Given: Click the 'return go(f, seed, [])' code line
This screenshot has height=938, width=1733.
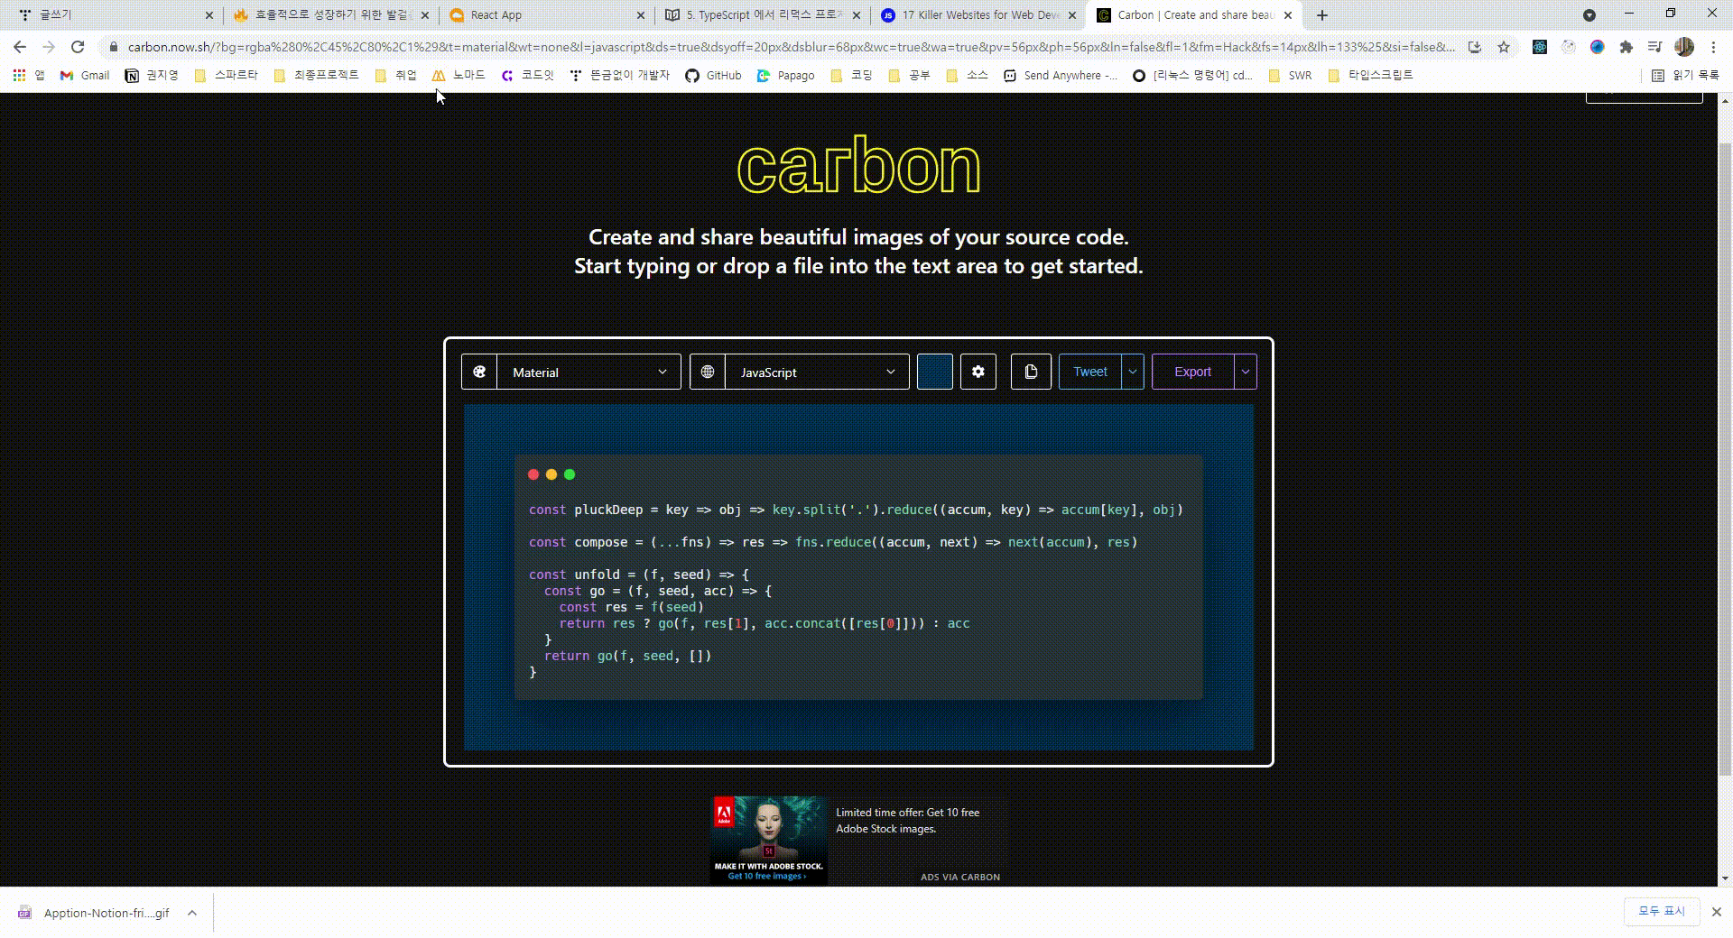Looking at the screenshot, I should [x=627, y=656].
